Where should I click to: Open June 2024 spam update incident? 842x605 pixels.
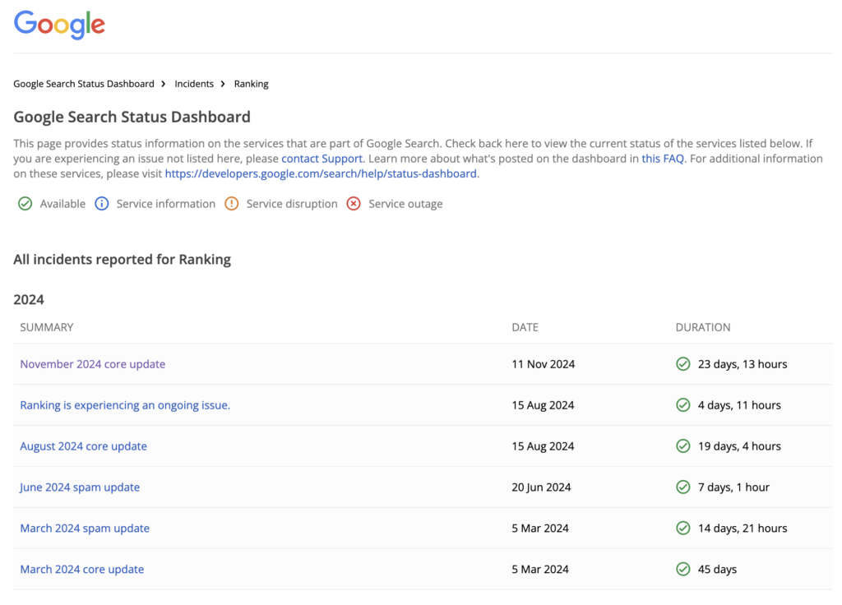[80, 487]
